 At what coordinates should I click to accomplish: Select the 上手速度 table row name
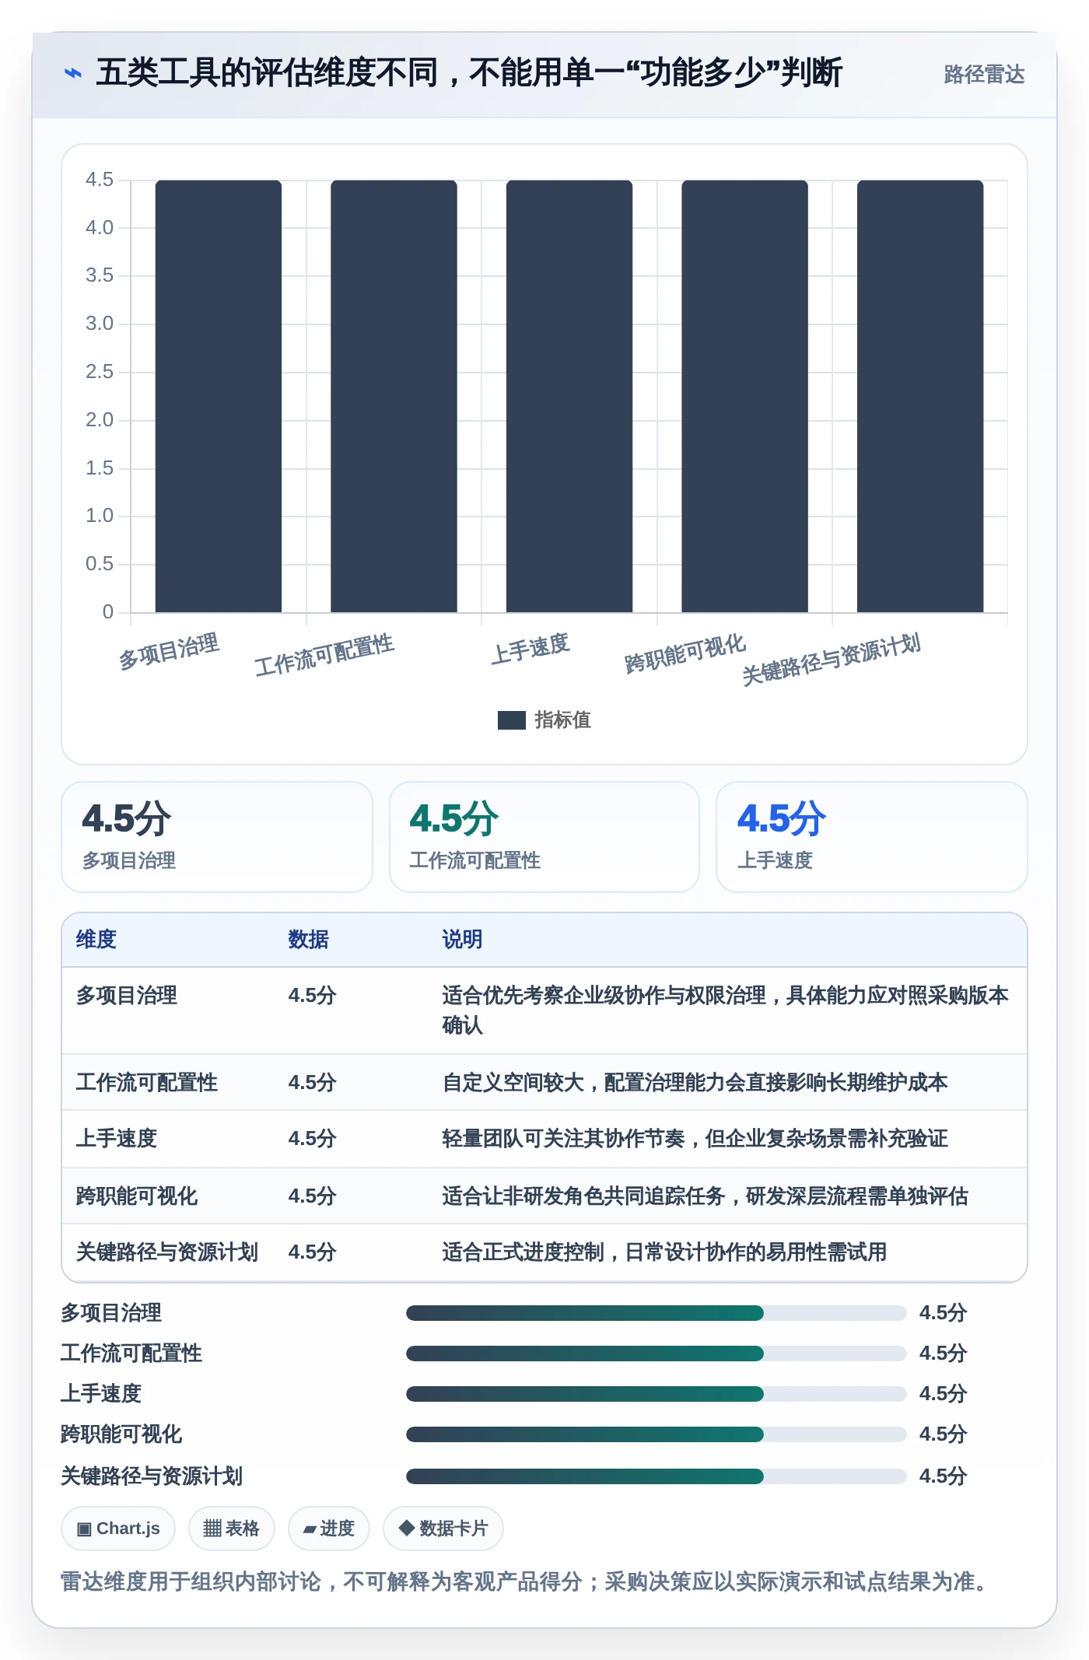coord(117,1139)
